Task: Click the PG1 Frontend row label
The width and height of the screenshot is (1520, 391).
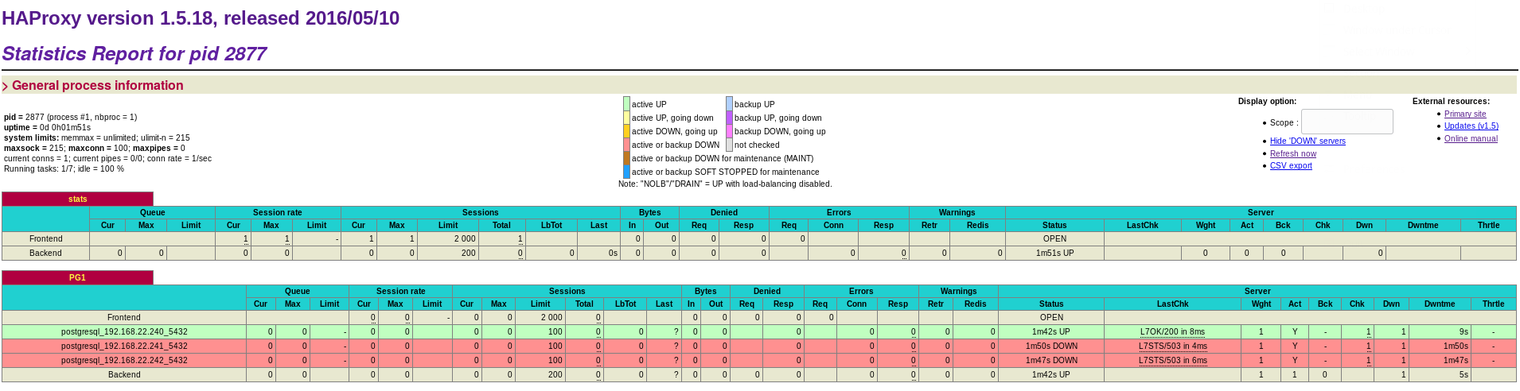Action: coord(124,318)
